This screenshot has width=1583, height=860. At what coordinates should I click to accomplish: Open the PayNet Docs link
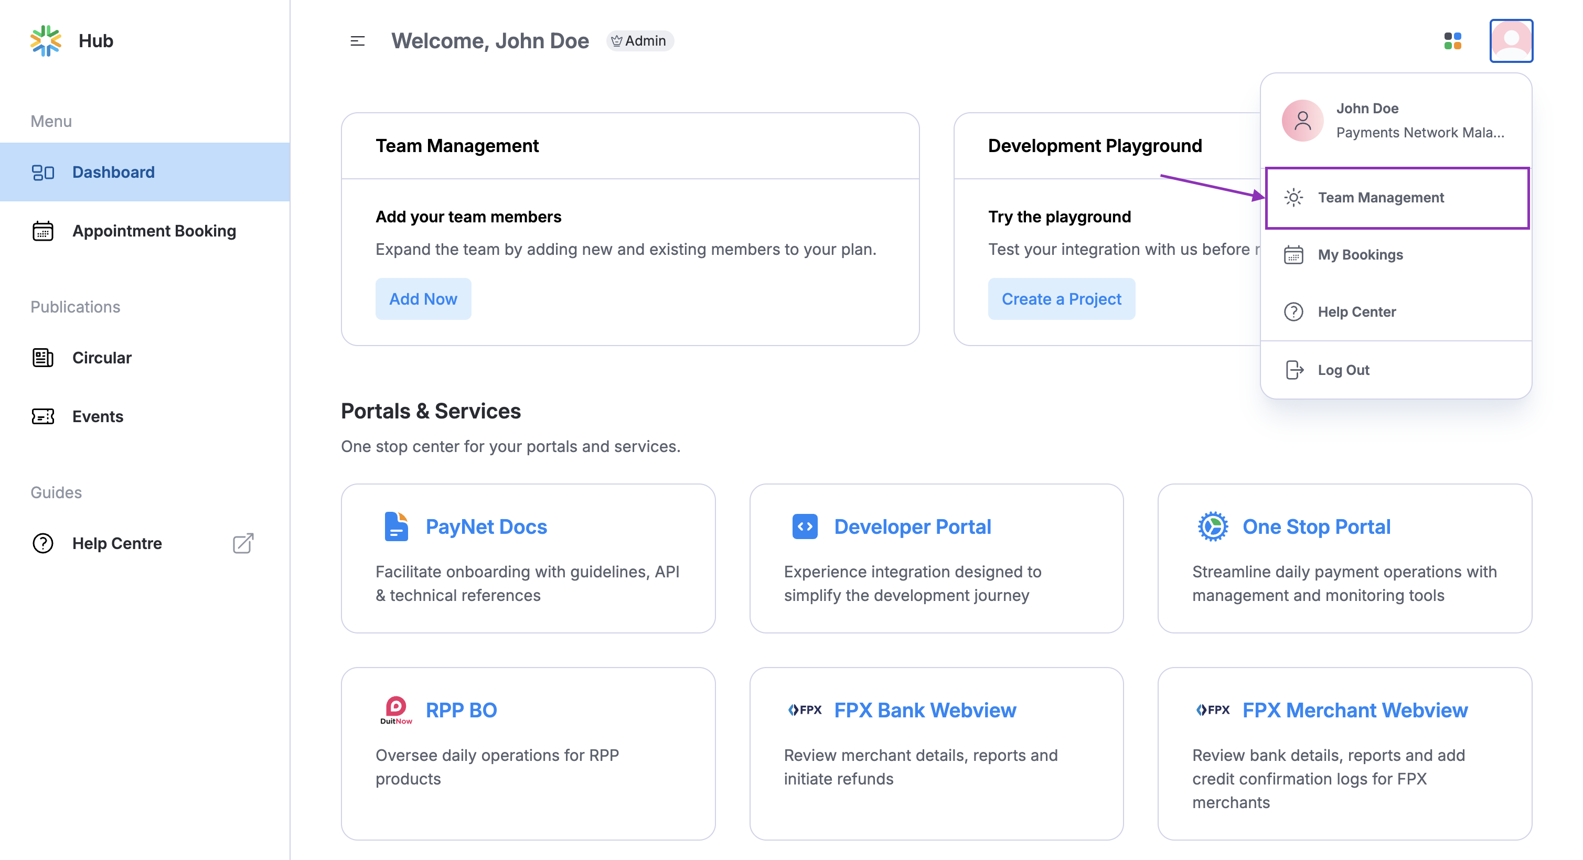tap(486, 526)
